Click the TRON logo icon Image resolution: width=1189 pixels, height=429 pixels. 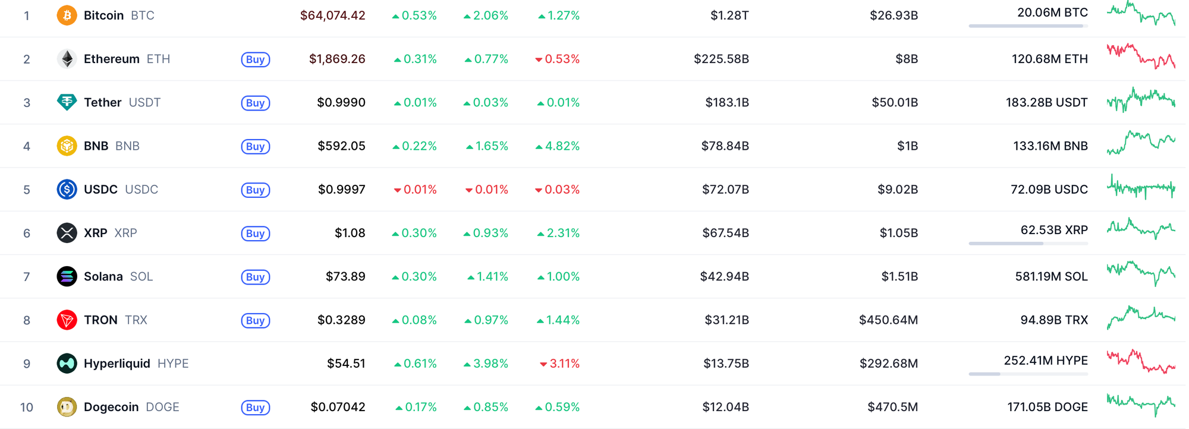pyautogui.click(x=67, y=320)
